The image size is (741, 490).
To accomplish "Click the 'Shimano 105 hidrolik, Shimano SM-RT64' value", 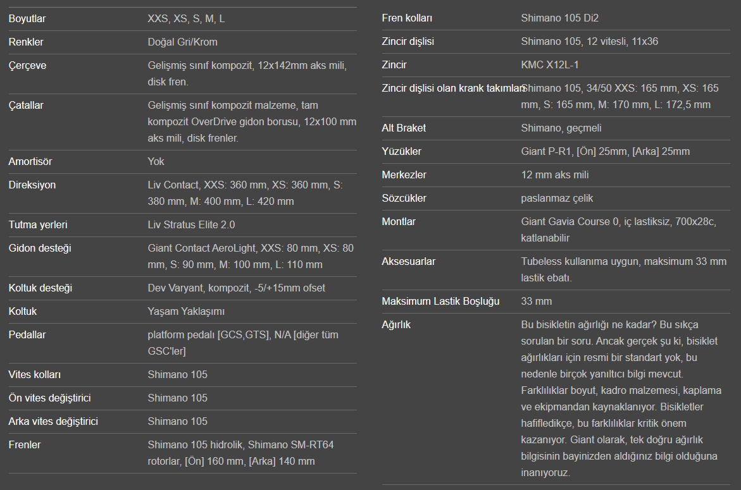I will coord(240,453).
